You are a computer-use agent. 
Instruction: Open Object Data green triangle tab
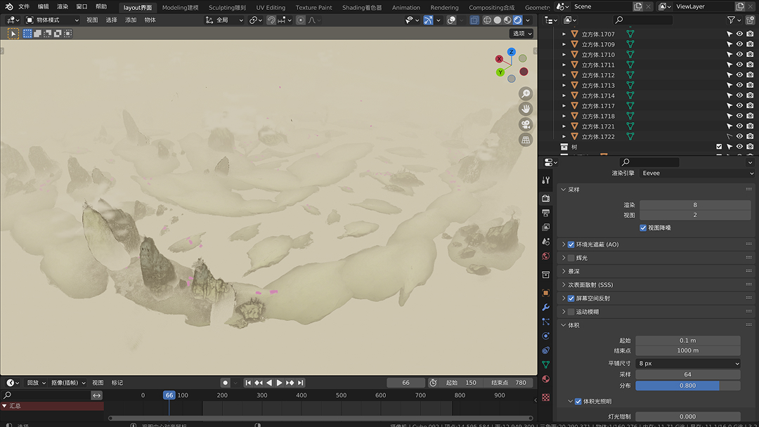[x=545, y=364]
